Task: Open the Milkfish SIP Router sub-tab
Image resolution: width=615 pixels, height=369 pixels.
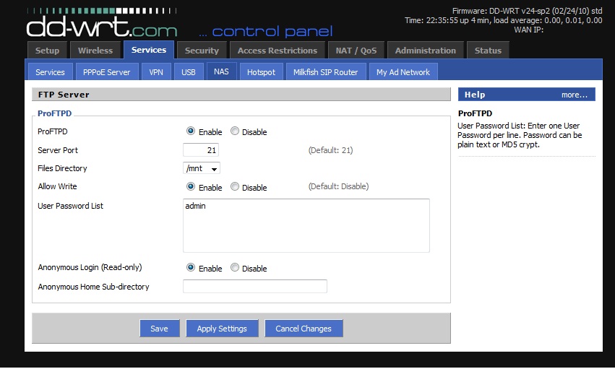Action: pos(325,72)
